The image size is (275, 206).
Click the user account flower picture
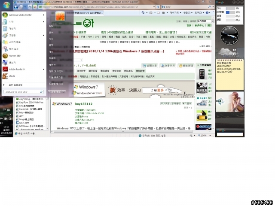point(60,16)
